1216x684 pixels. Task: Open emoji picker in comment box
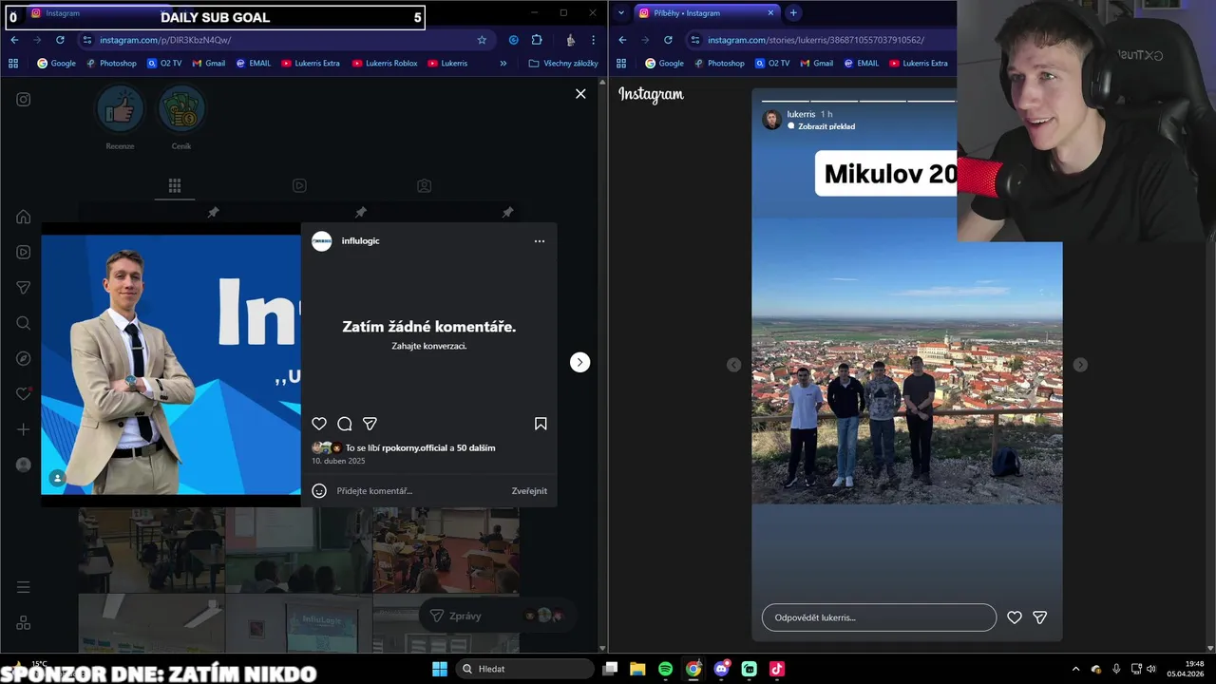pos(319,491)
